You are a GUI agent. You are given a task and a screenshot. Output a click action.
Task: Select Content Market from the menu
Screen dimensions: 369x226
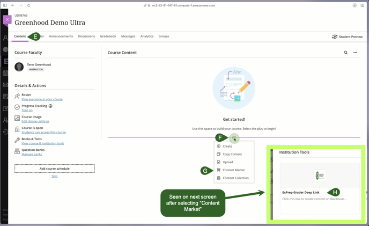coord(233,170)
